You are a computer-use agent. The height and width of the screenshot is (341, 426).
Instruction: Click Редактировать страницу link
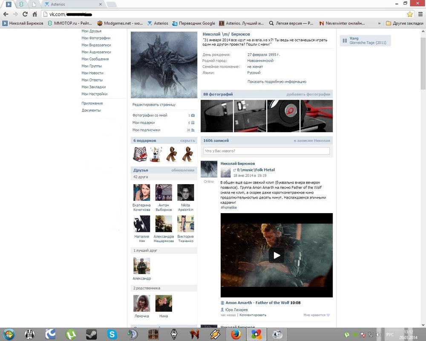[153, 104]
